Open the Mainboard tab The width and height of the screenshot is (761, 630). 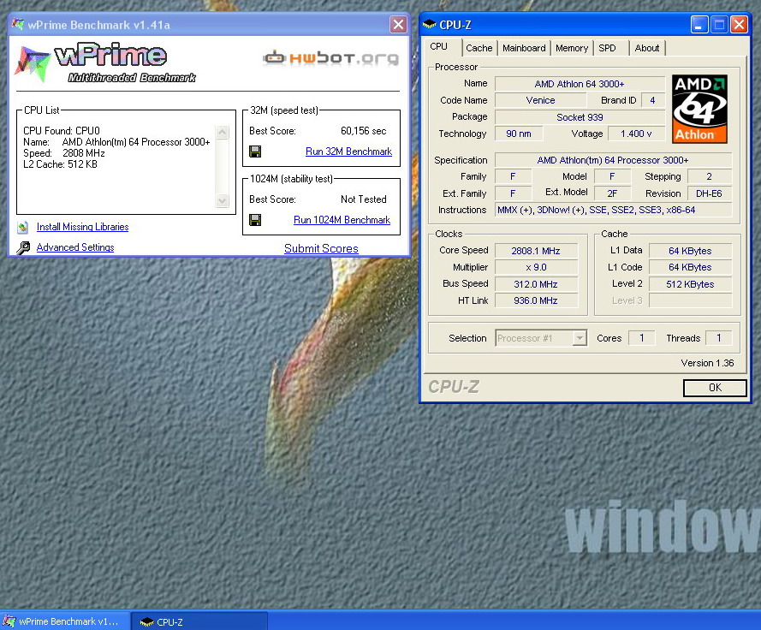click(524, 48)
